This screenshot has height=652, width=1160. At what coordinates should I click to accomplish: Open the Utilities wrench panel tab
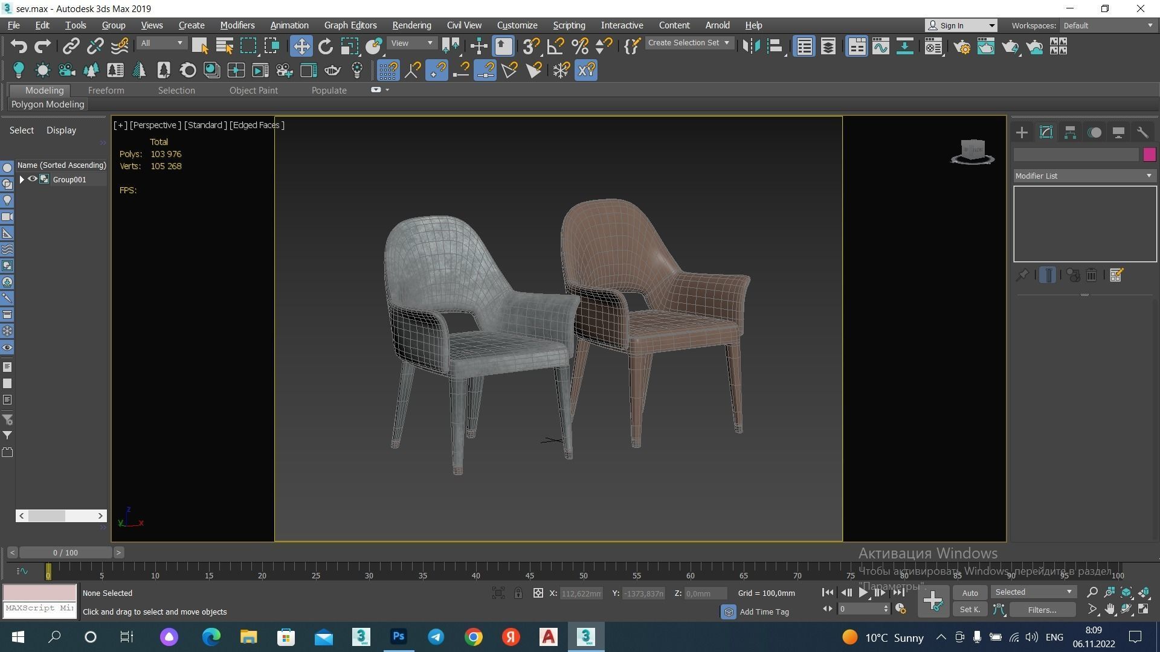[x=1142, y=132]
